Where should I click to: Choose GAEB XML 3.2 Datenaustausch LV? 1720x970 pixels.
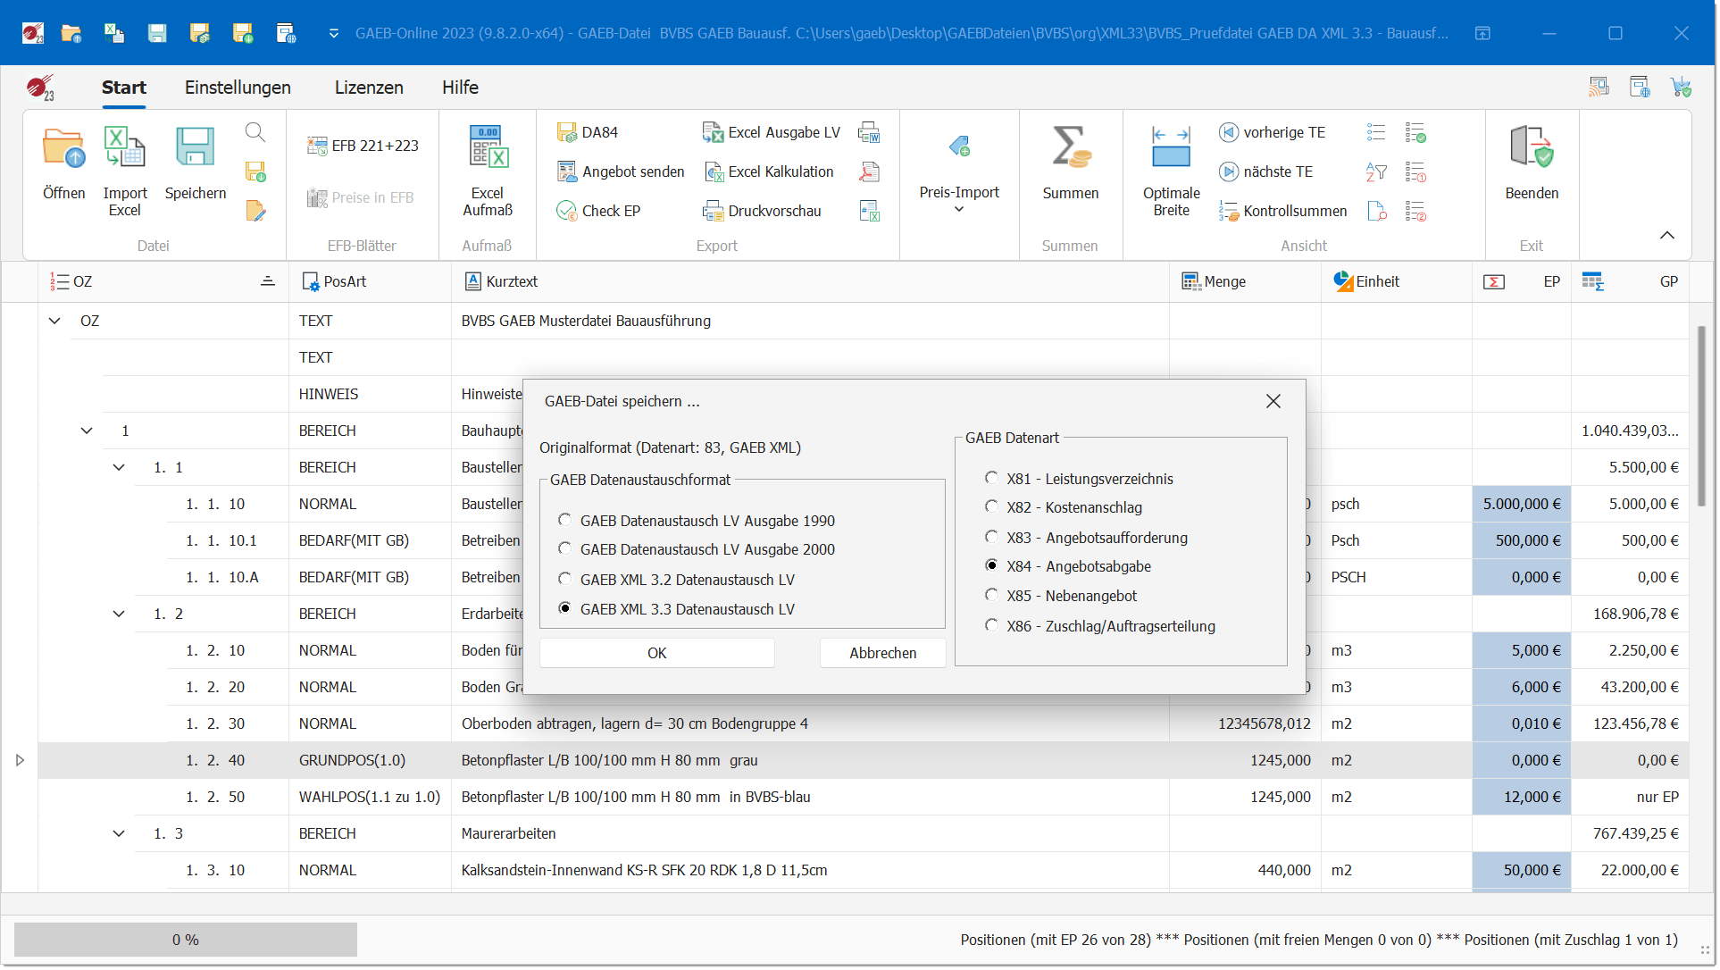click(564, 579)
